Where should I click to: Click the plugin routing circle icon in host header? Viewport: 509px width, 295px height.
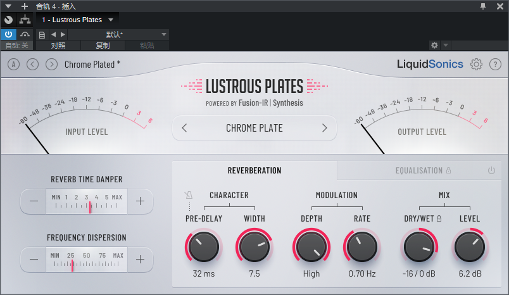point(8,20)
